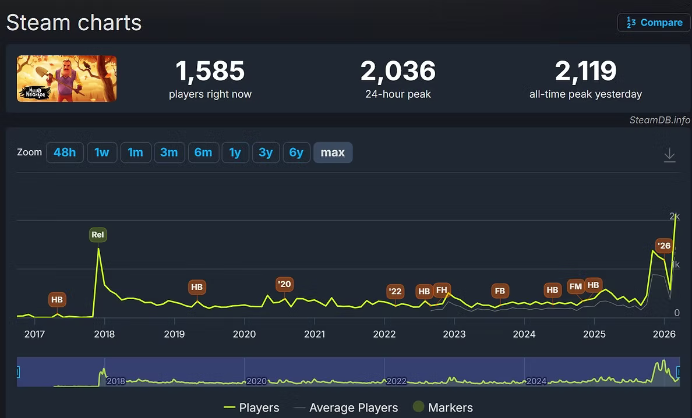Set zoom range to 48h
692x418 pixels.
point(65,153)
